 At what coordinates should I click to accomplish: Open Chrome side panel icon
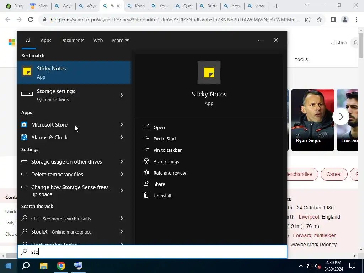click(x=333, y=20)
